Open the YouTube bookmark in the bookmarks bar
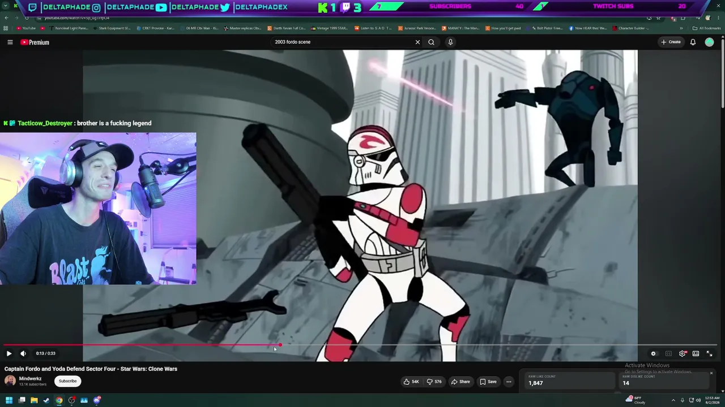This screenshot has height=407, width=725. [x=26, y=28]
